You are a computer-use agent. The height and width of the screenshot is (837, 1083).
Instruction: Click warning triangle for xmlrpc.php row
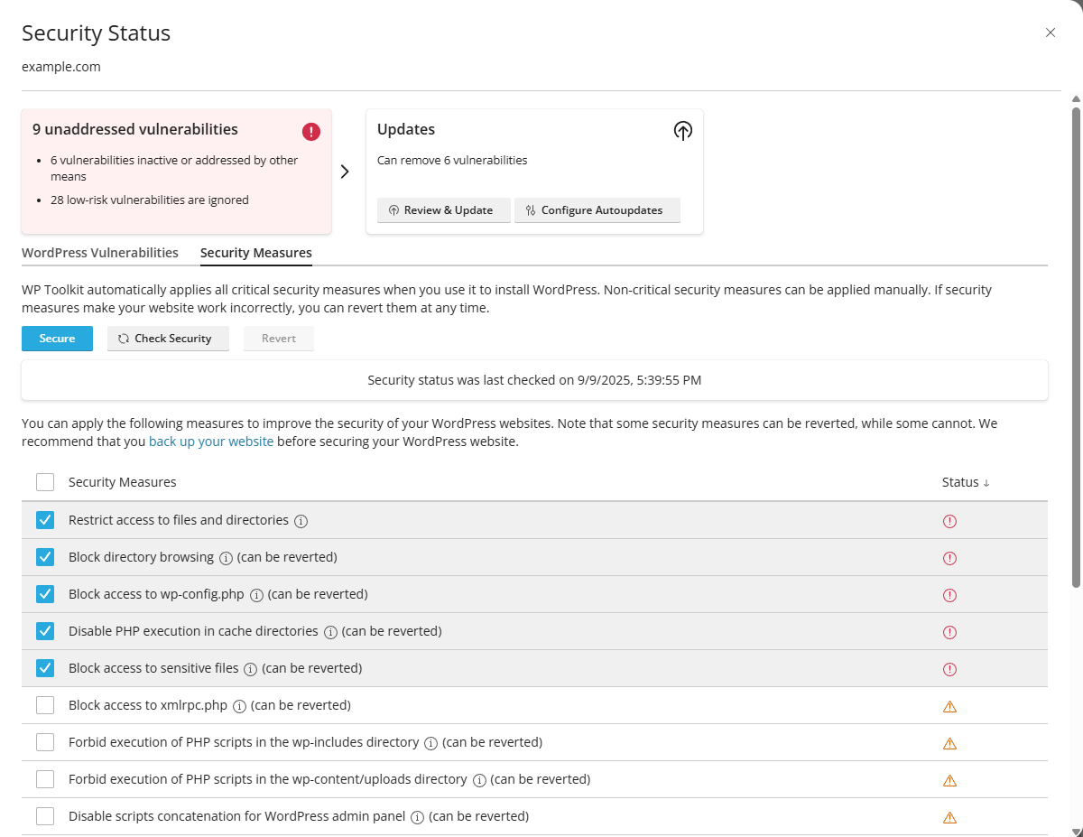(949, 706)
